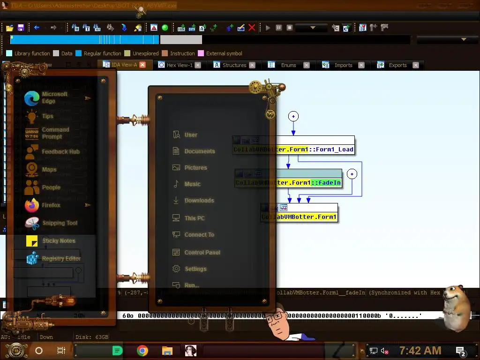This screenshot has width=480, height=360.
Task: Open the Exports tab
Action: point(397,65)
